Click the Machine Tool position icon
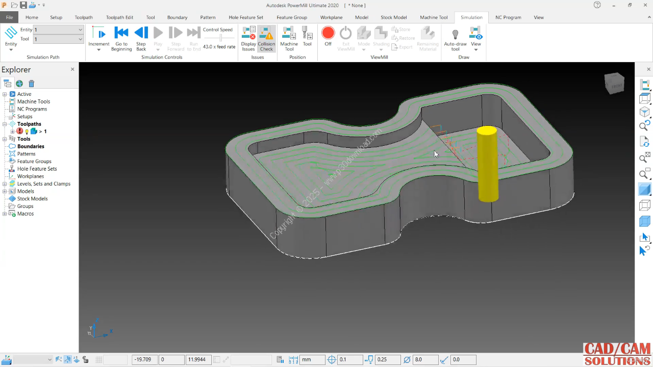Viewport: 653px width, 367px height. [x=289, y=39]
